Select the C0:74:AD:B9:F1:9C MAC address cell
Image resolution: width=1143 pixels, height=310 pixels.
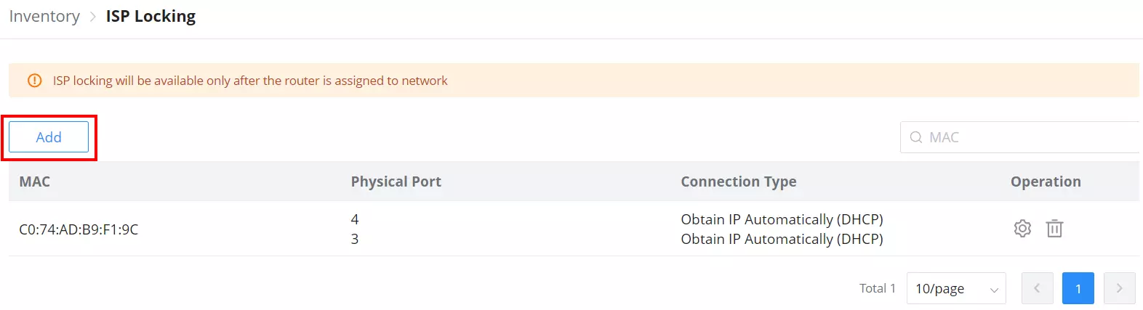(79, 229)
